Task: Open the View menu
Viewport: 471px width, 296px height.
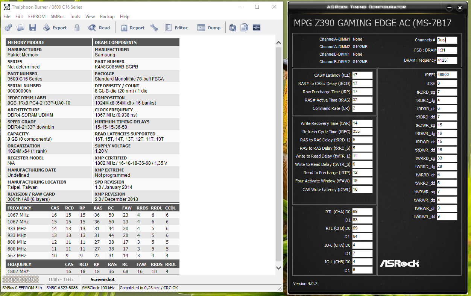Action: [x=90, y=17]
